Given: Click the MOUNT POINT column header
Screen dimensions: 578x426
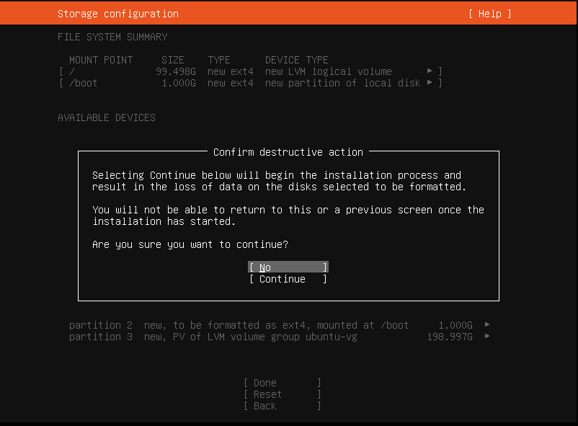Looking at the screenshot, I should [101, 60].
